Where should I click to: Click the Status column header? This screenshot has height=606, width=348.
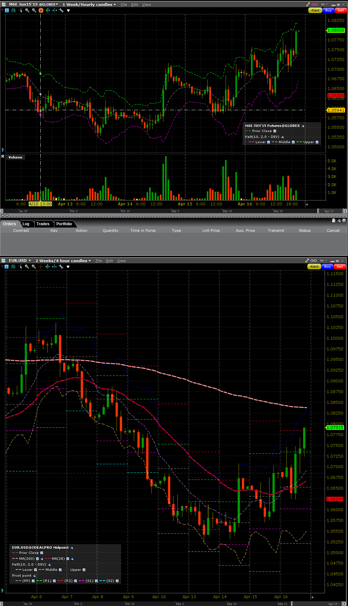[x=305, y=230]
